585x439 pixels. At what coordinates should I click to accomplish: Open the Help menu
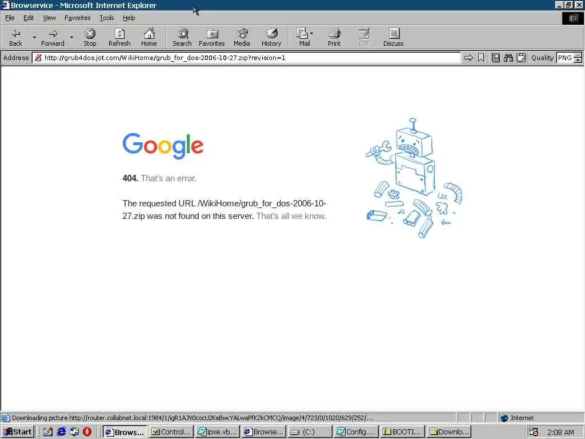pos(129,18)
